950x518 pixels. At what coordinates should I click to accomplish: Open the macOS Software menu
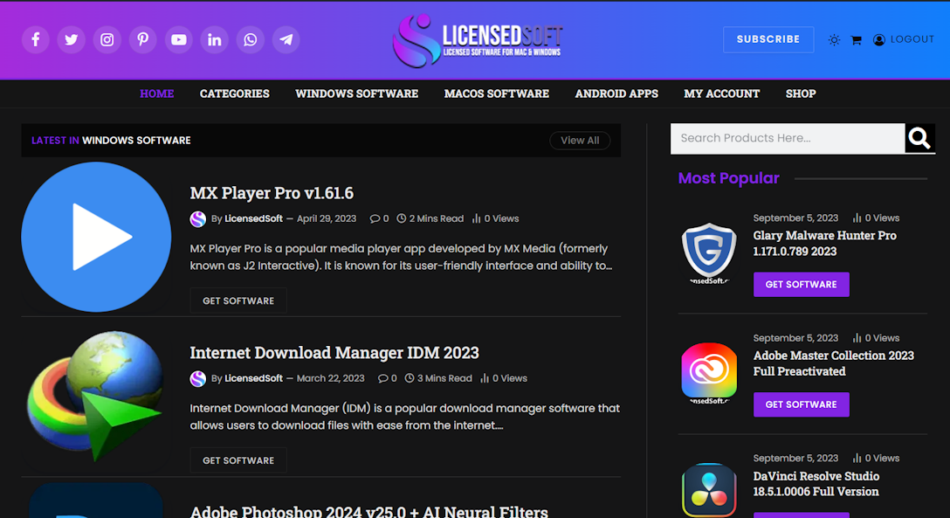tap(496, 93)
